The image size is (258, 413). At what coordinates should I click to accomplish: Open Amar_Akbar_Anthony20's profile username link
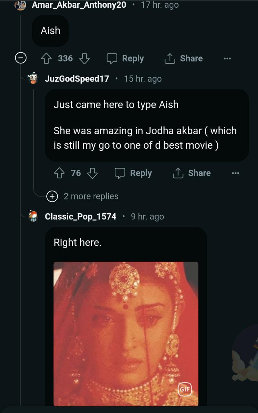tap(79, 5)
